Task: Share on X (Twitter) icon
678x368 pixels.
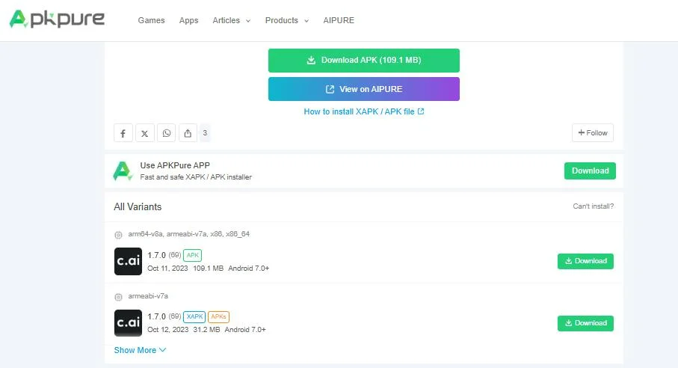Action: coord(145,132)
